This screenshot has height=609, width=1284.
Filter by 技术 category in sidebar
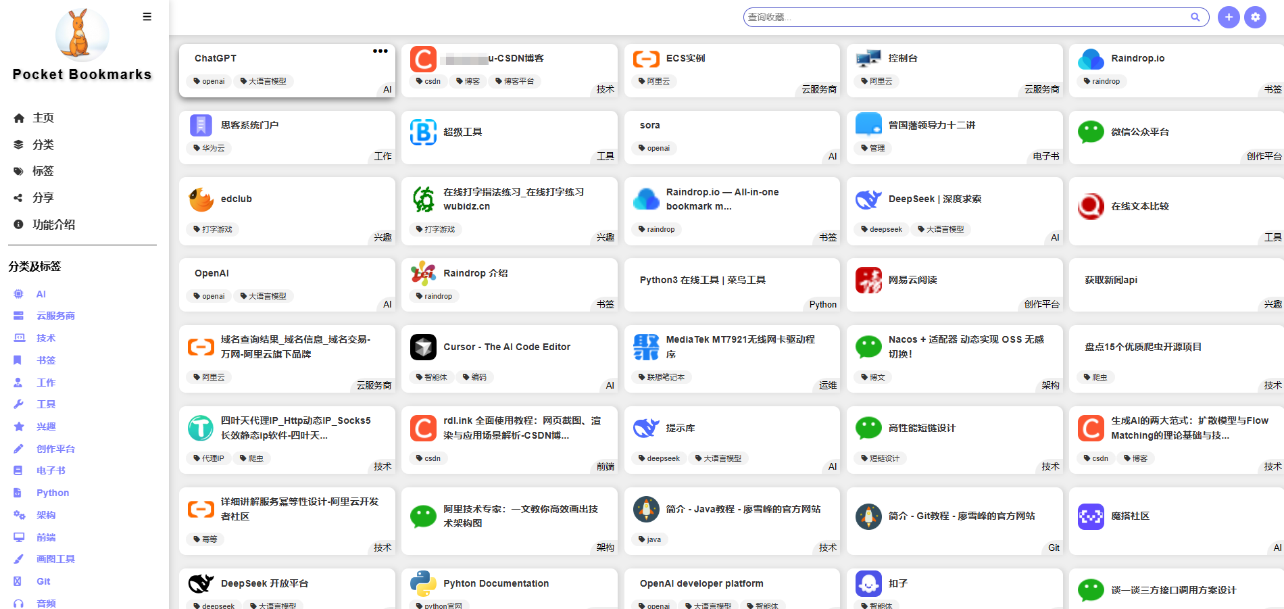pyautogui.click(x=46, y=338)
